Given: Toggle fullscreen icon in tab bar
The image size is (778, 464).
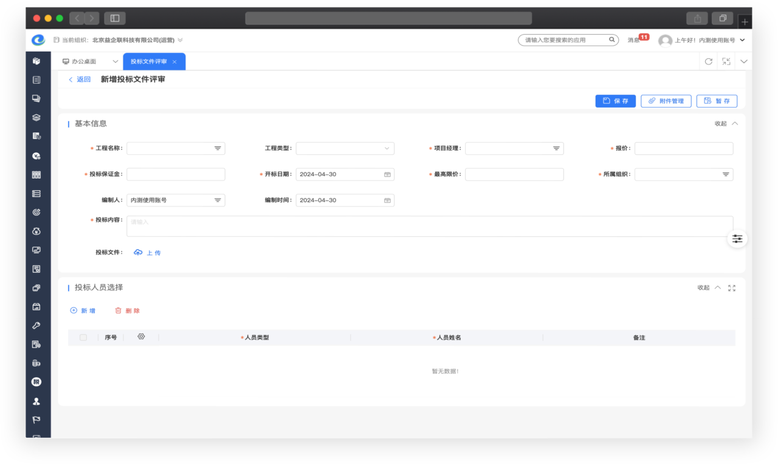Looking at the screenshot, I should pyautogui.click(x=726, y=61).
